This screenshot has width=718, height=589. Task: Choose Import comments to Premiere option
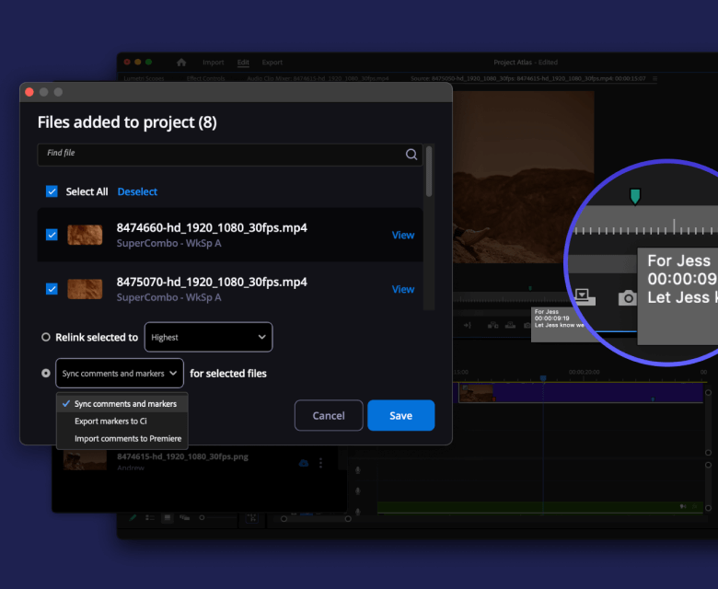click(x=127, y=439)
